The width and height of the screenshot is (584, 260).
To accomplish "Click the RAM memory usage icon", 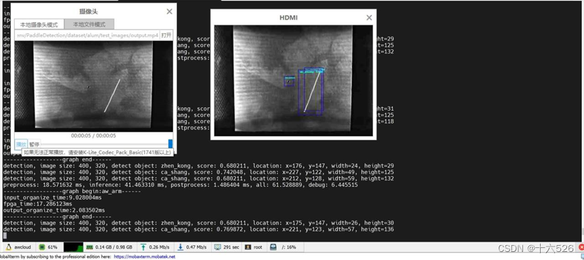I will coord(89,247).
